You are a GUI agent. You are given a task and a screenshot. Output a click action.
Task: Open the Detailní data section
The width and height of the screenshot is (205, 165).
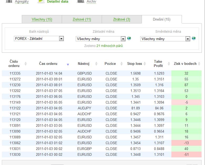[x=58, y=2]
